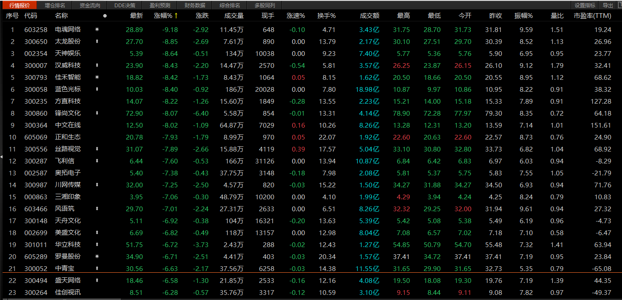Click stock code 605289
622x300 pixels.
36,257
